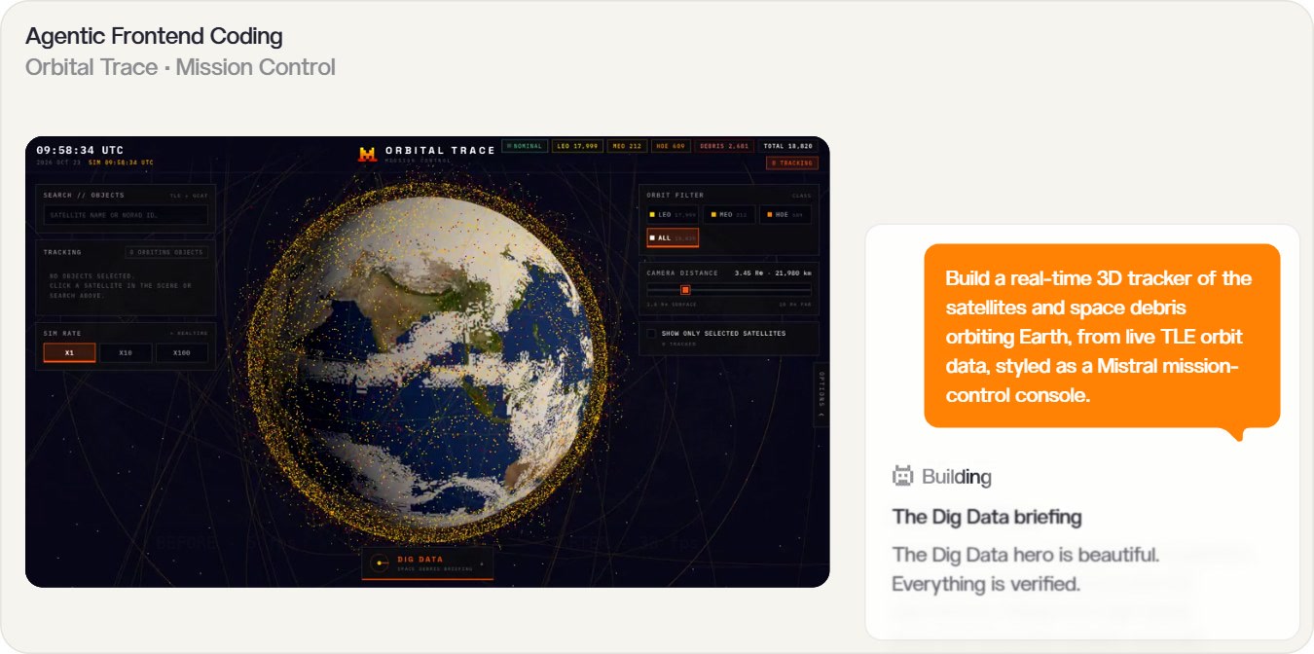Click the Everything is verified line
This screenshot has height=654, width=1314.
point(986,584)
